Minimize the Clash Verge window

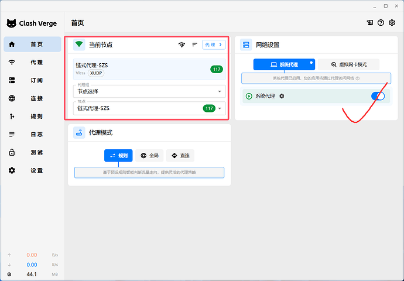point(375,6)
